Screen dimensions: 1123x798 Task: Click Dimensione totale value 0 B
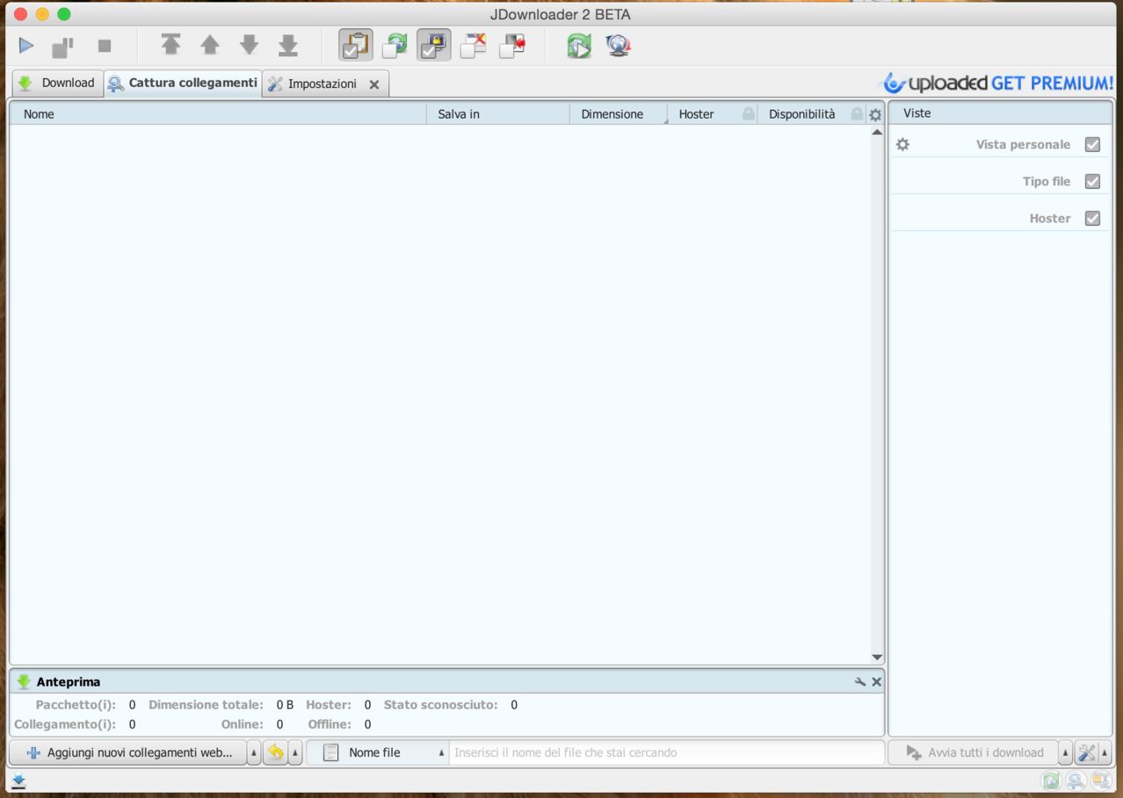coord(285,705)
